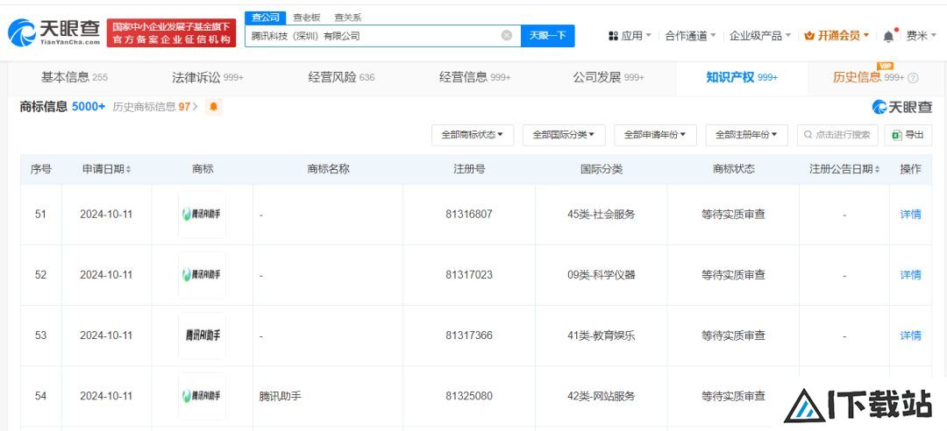The image size is (947, 431).
Task: Open 详情 for registration 81317366
Action: coord(910,335)
